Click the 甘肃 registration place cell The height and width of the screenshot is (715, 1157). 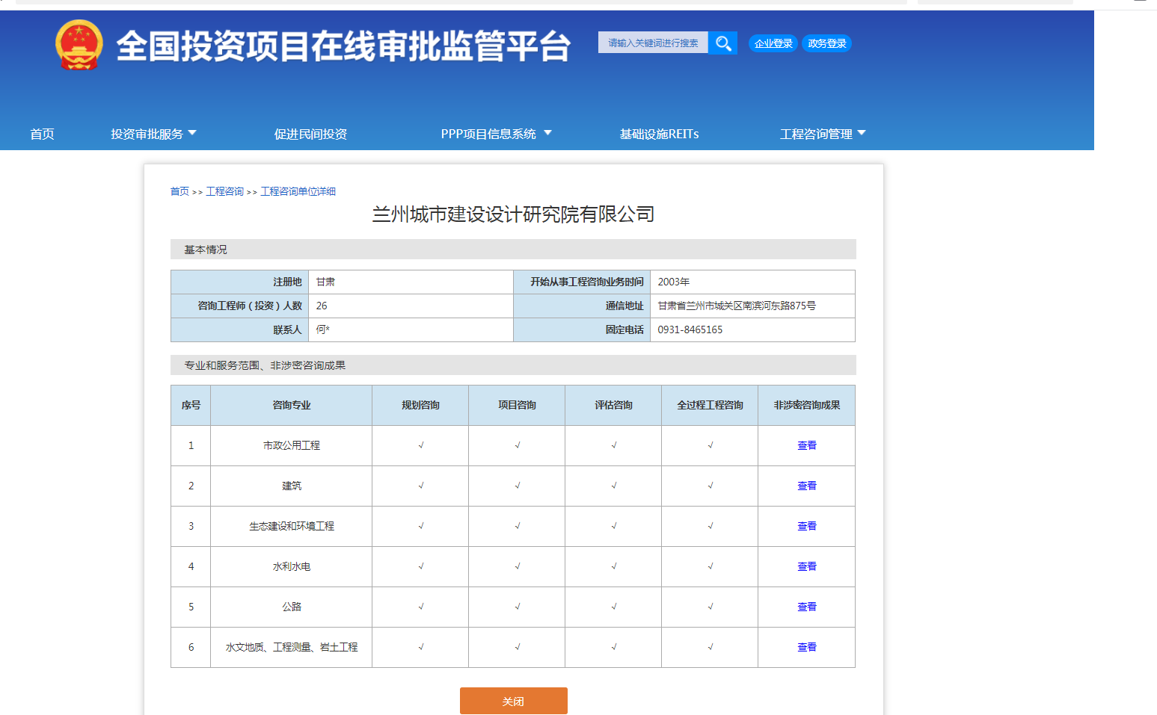(x=411, y=282)
